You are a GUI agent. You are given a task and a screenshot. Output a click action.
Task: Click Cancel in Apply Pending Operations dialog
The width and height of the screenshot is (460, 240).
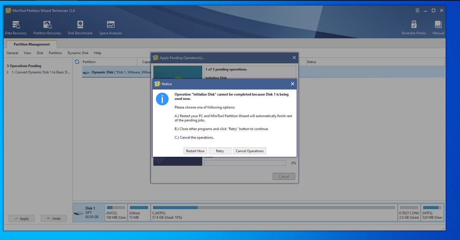284,176
